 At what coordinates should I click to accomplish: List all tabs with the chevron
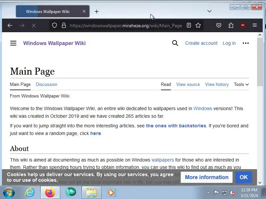[209, 11]
